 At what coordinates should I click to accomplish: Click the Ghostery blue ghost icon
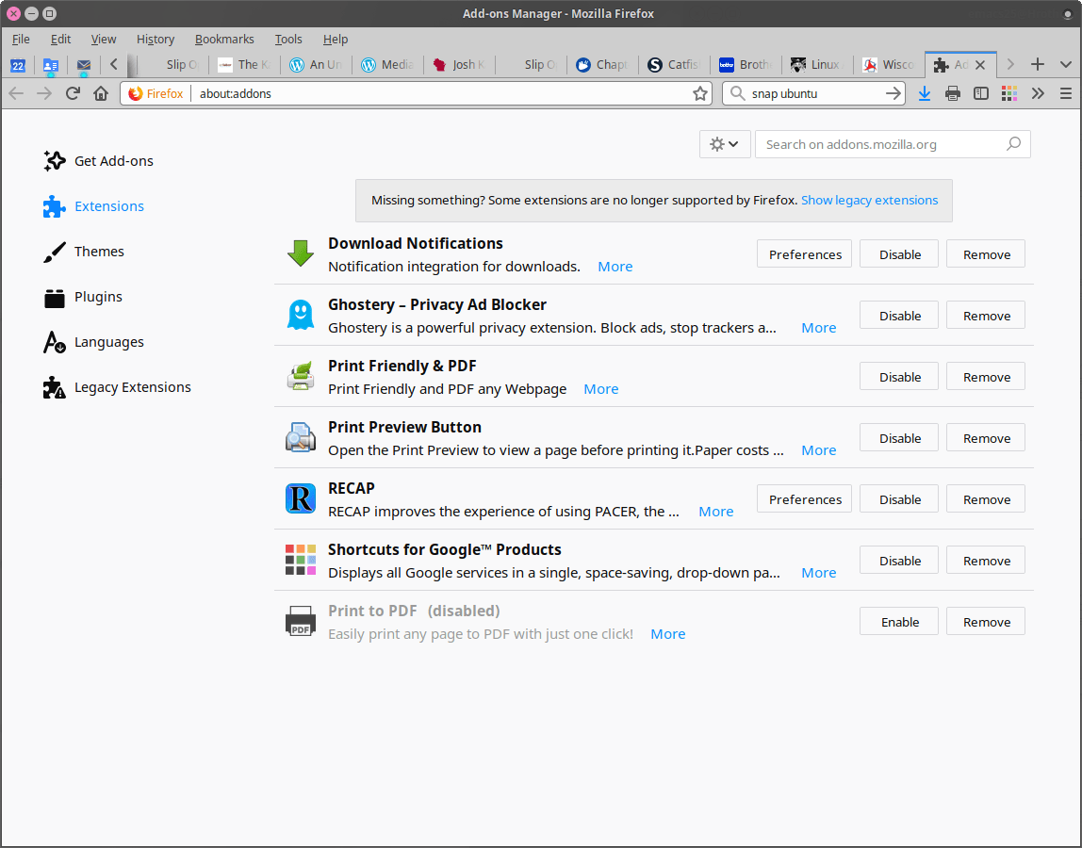(x=300, y=316)
